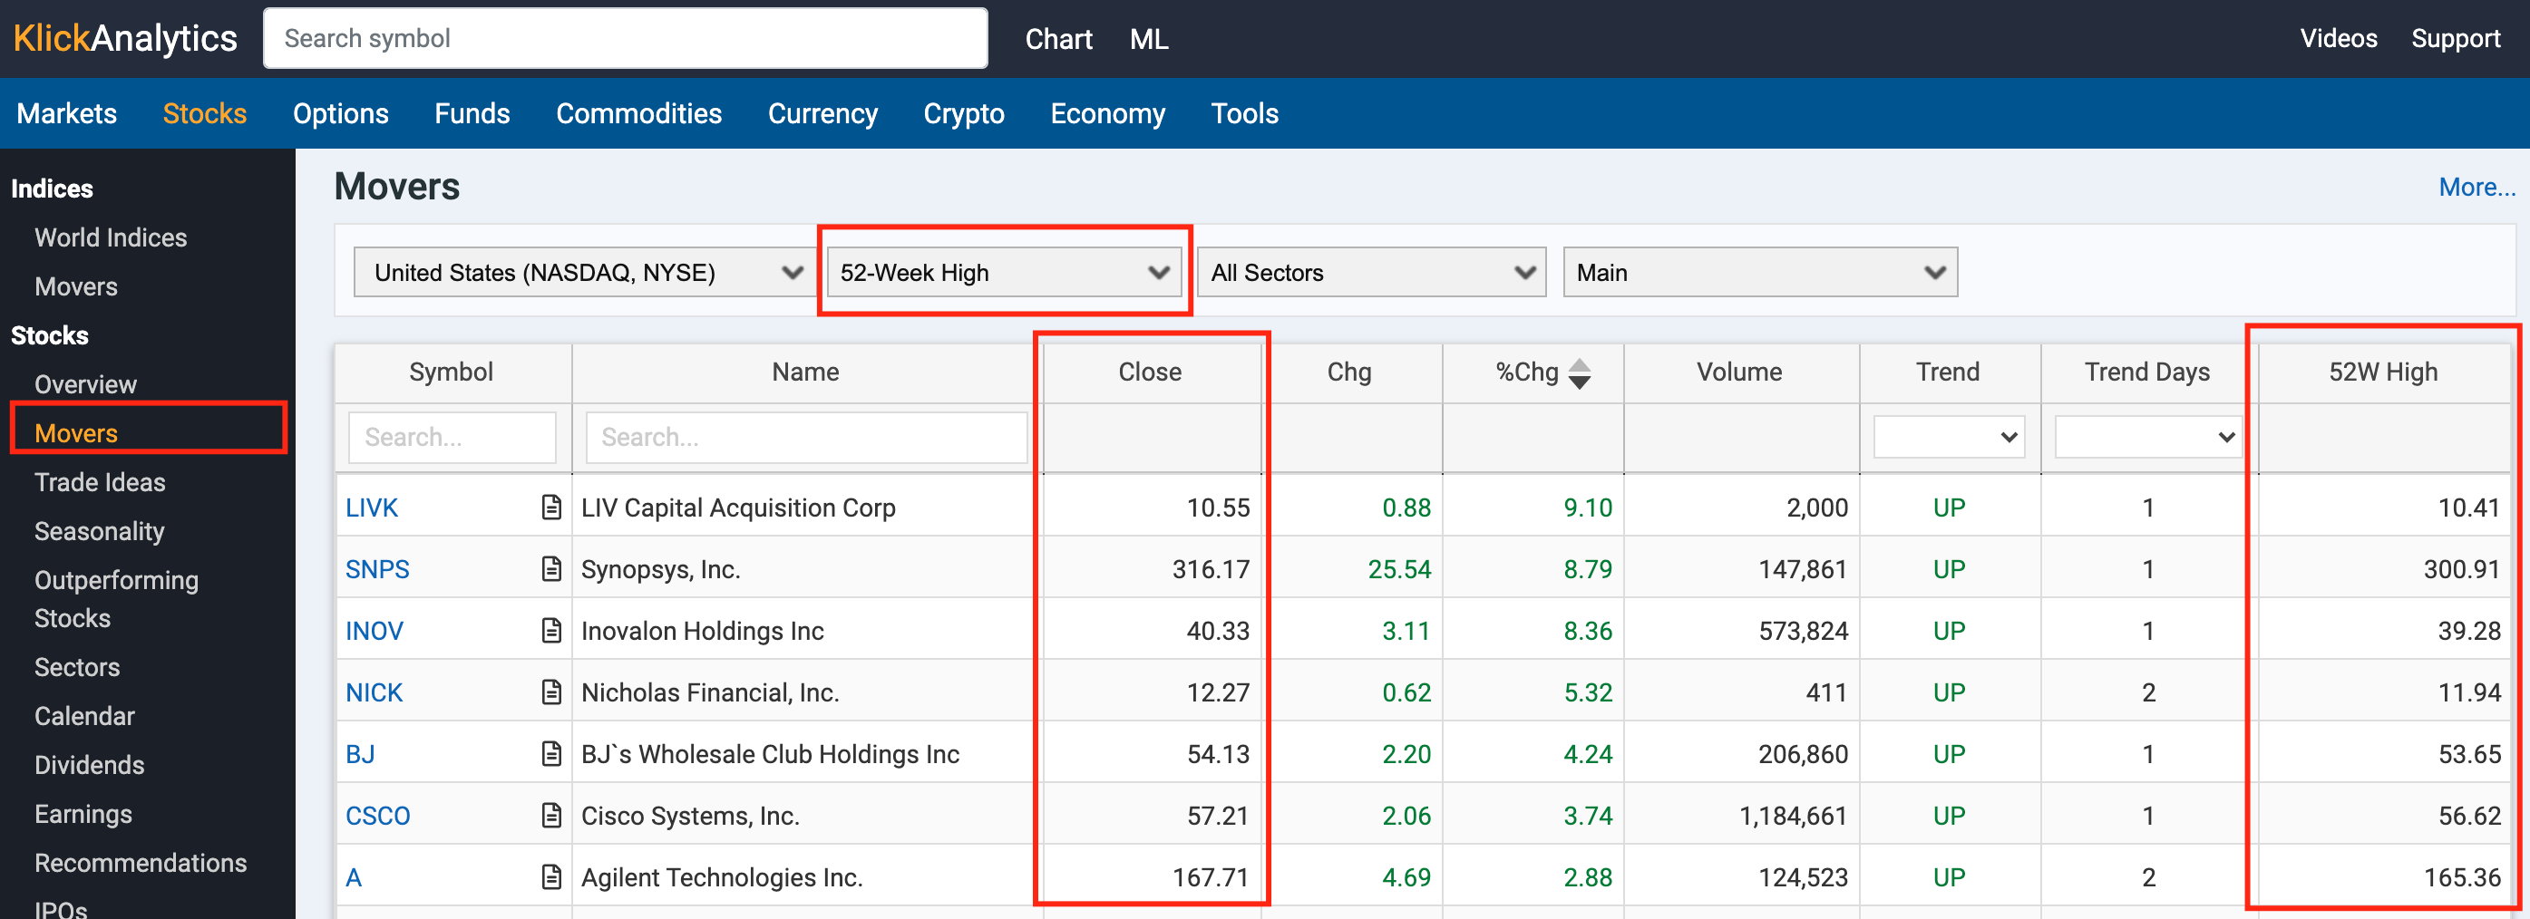Open Support link
The width and height of the screenshot is (2530, 919).
(x=2456, y=38)
